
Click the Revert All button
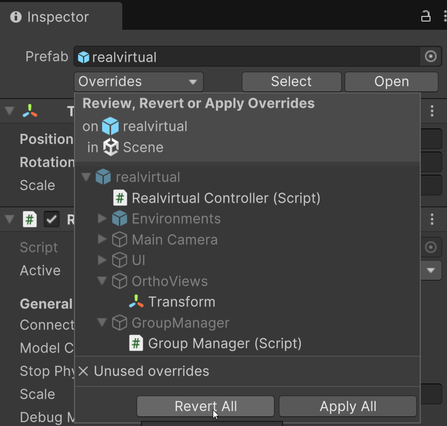pos(206,406)
